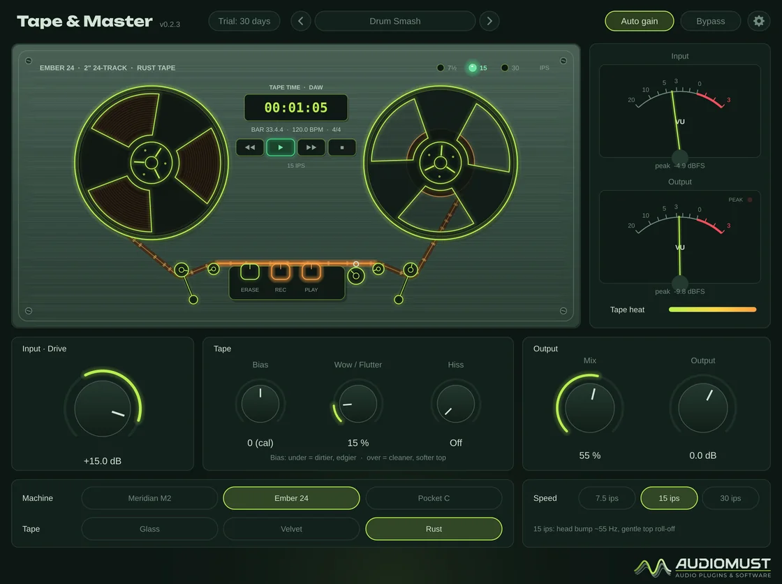
Task: Set speed to 15 ips
Action: [669, 498]
